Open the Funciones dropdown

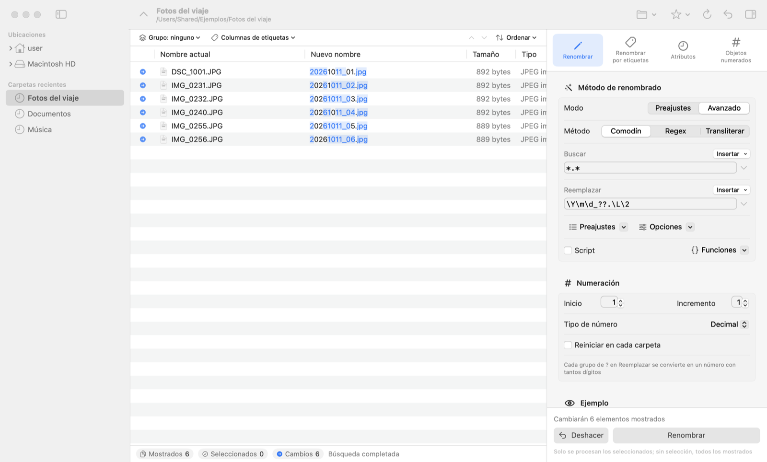[x=720, y=250]
